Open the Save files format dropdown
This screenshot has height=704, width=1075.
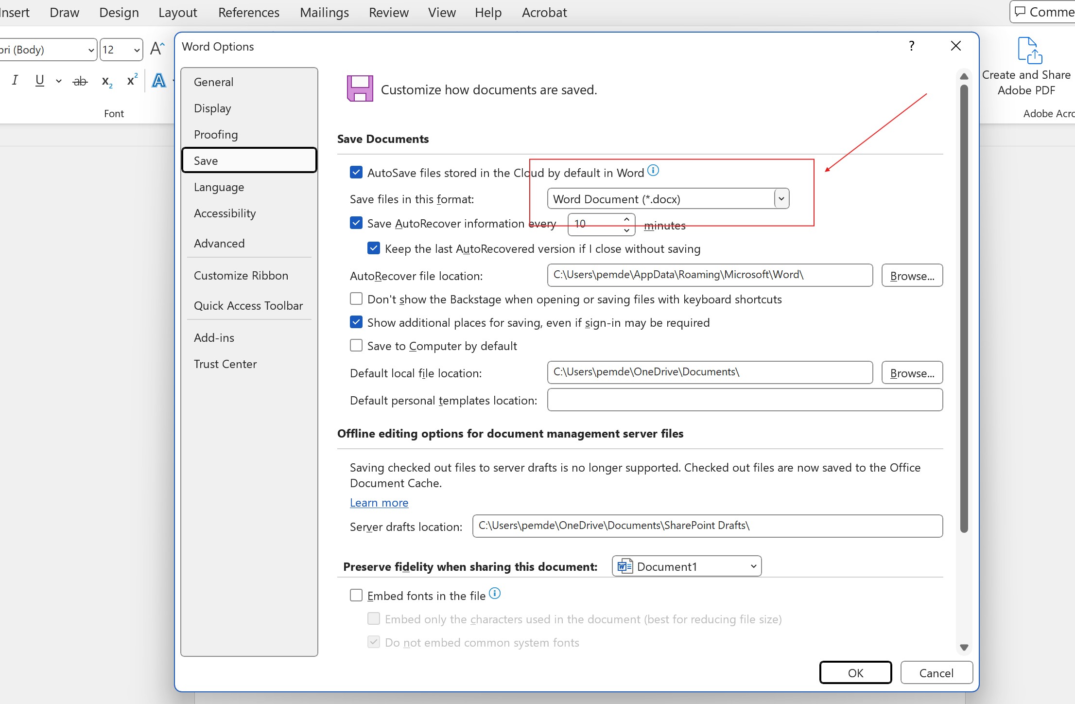[780, 198]
